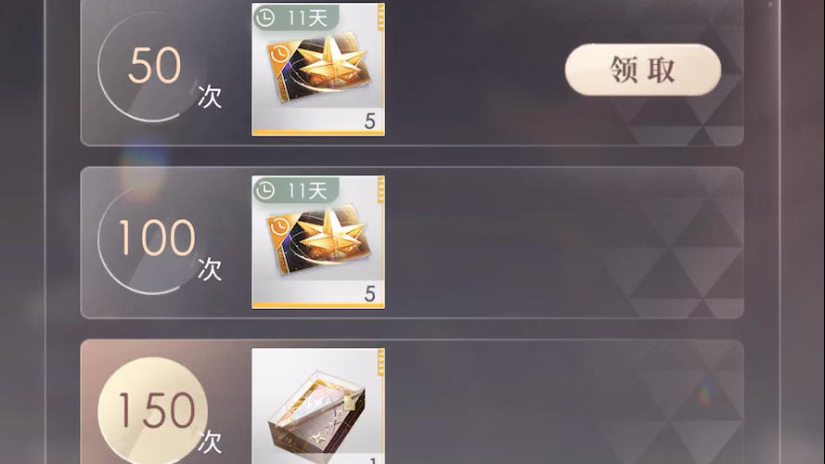
Task: Click green clock icon on the 100次 reward
Action: [265, 190]
